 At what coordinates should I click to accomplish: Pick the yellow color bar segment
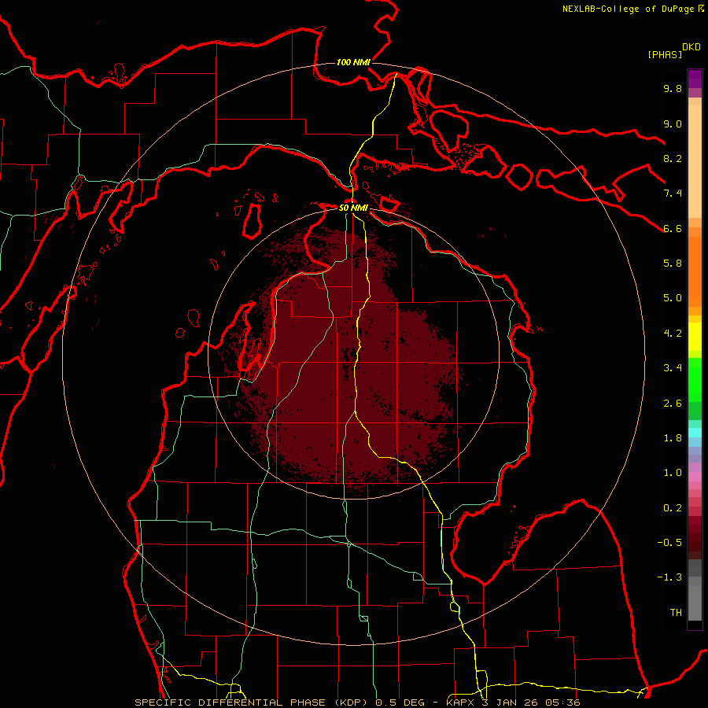coord(695,337)
